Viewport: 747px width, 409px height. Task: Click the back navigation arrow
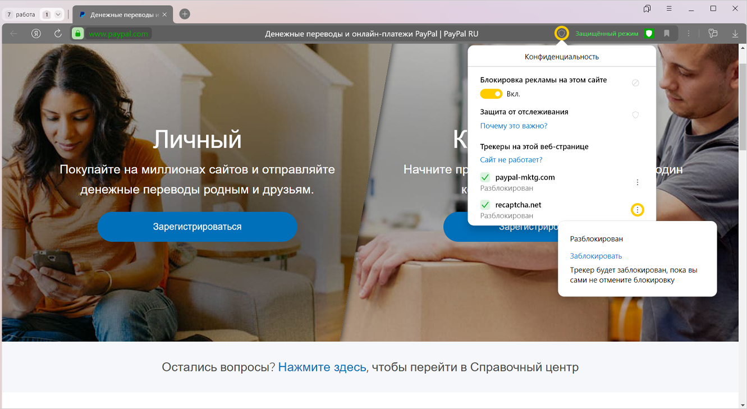pos(14,34)
